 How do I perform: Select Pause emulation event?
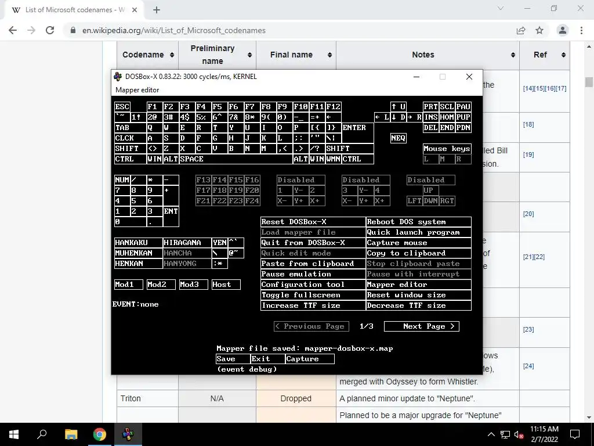point(313,274)
